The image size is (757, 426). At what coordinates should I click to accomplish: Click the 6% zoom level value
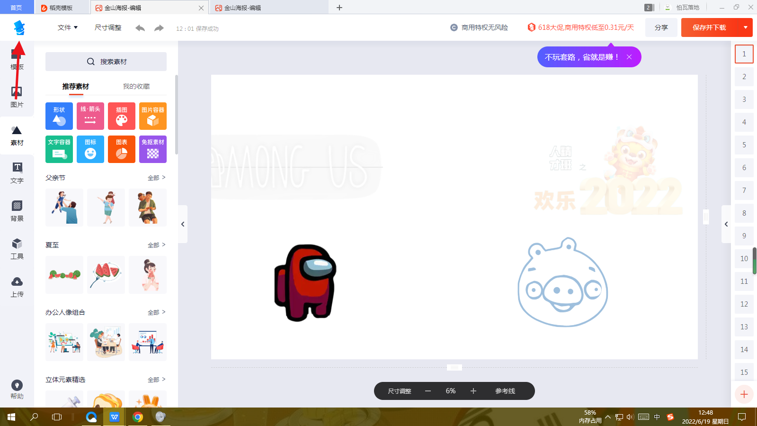point(451,391)
